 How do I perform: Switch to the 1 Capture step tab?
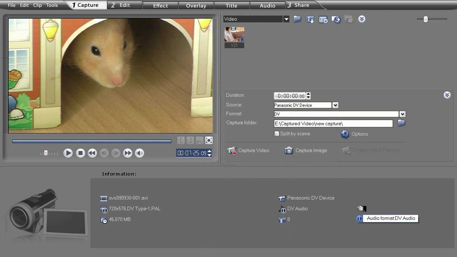tap(86, 5)
